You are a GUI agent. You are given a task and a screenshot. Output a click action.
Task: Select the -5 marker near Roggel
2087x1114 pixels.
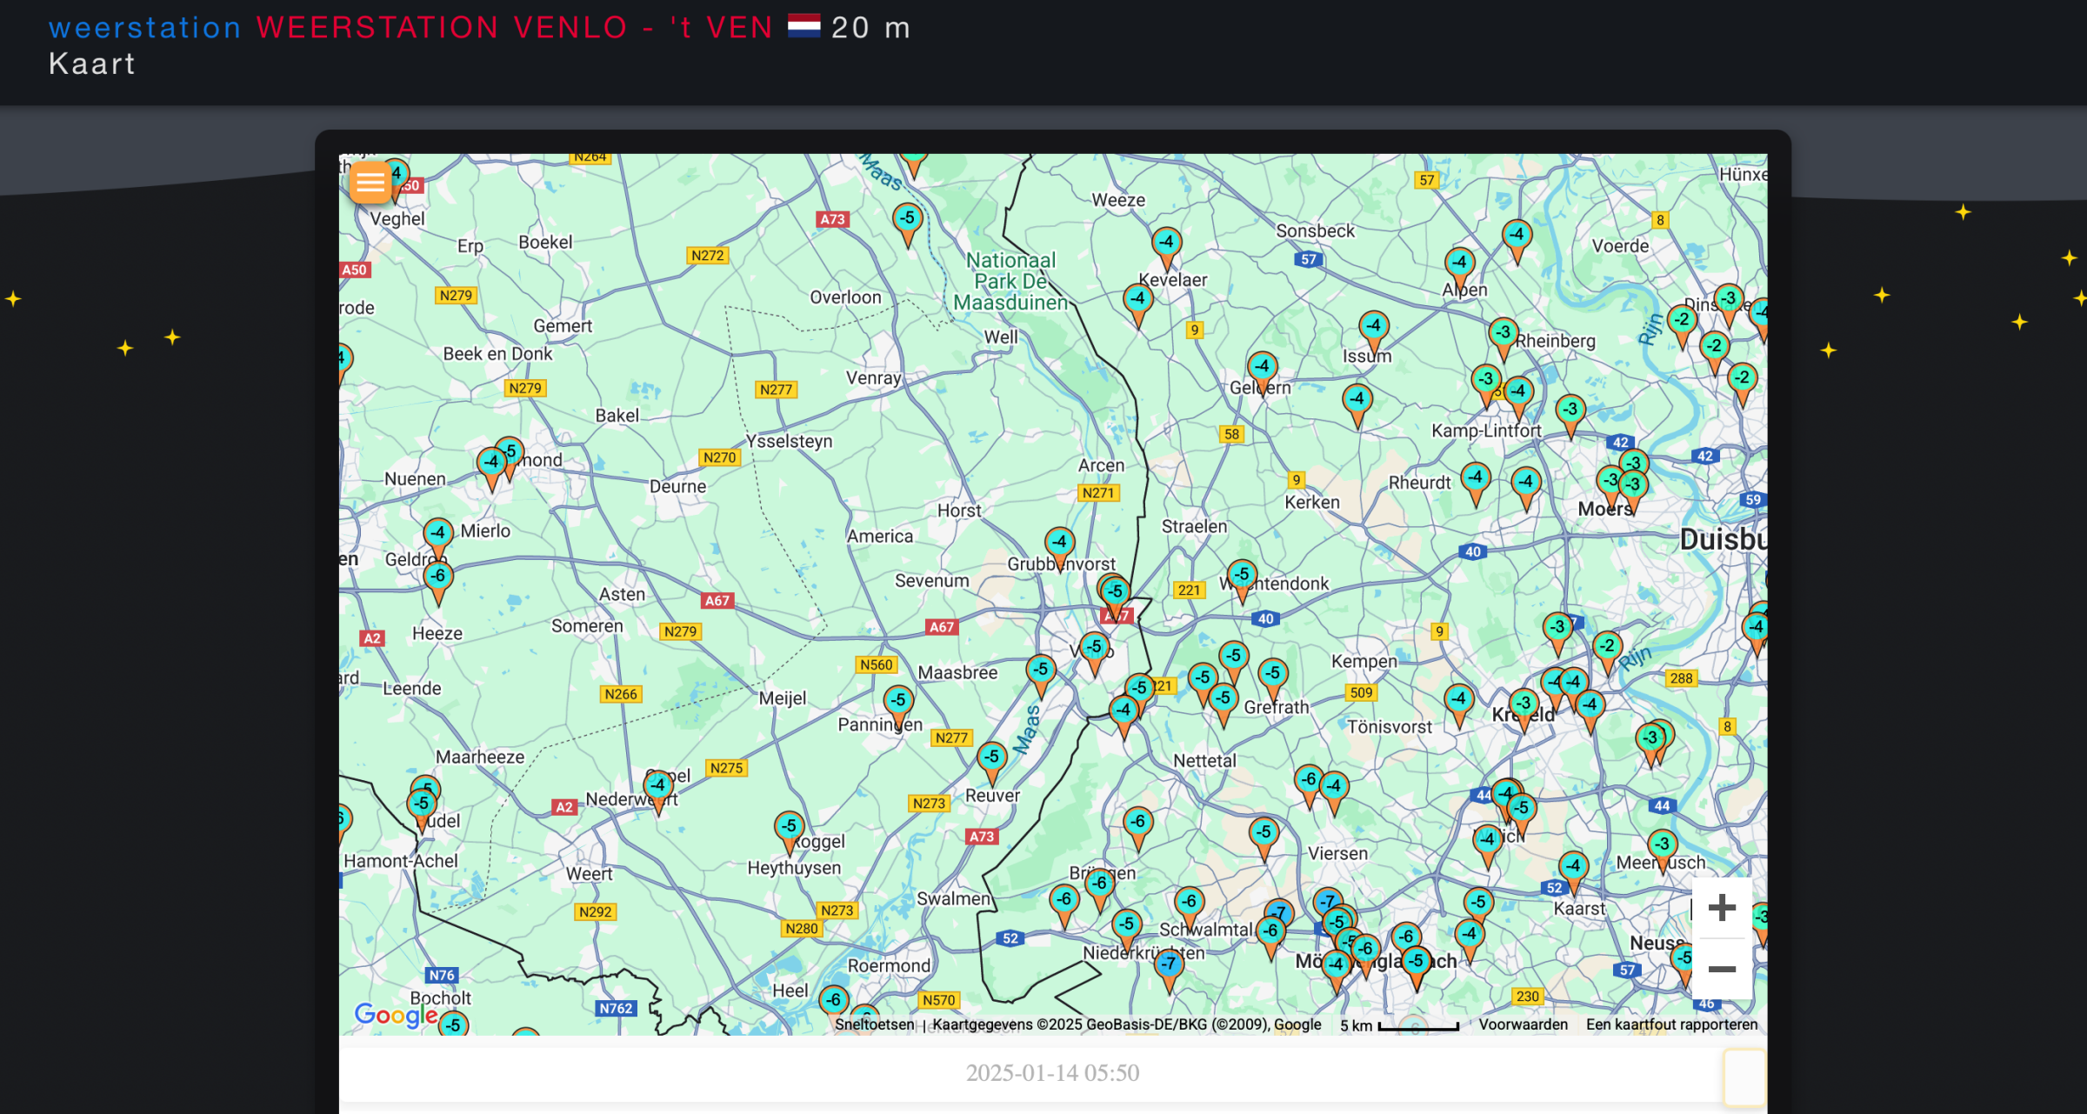pyautogui.click(x=789, y=826)
